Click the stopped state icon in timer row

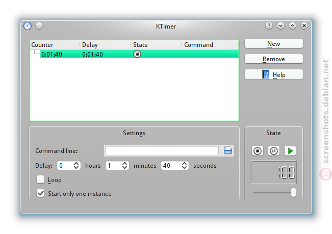pos(137,54)
